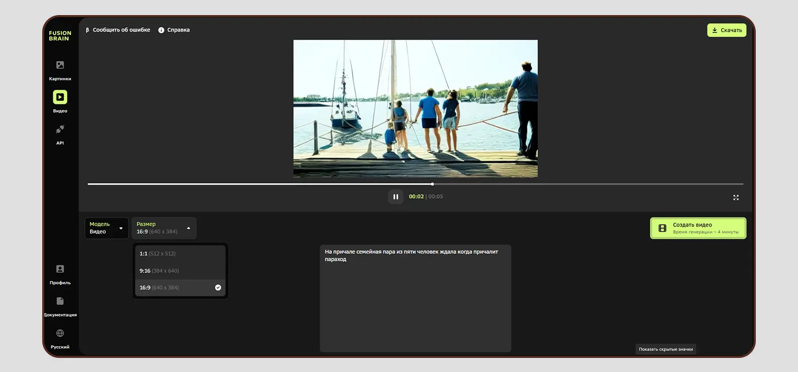Click the Справка info icon
The width and height of the screenshot is (798, 372).
(x=161, y=30)
